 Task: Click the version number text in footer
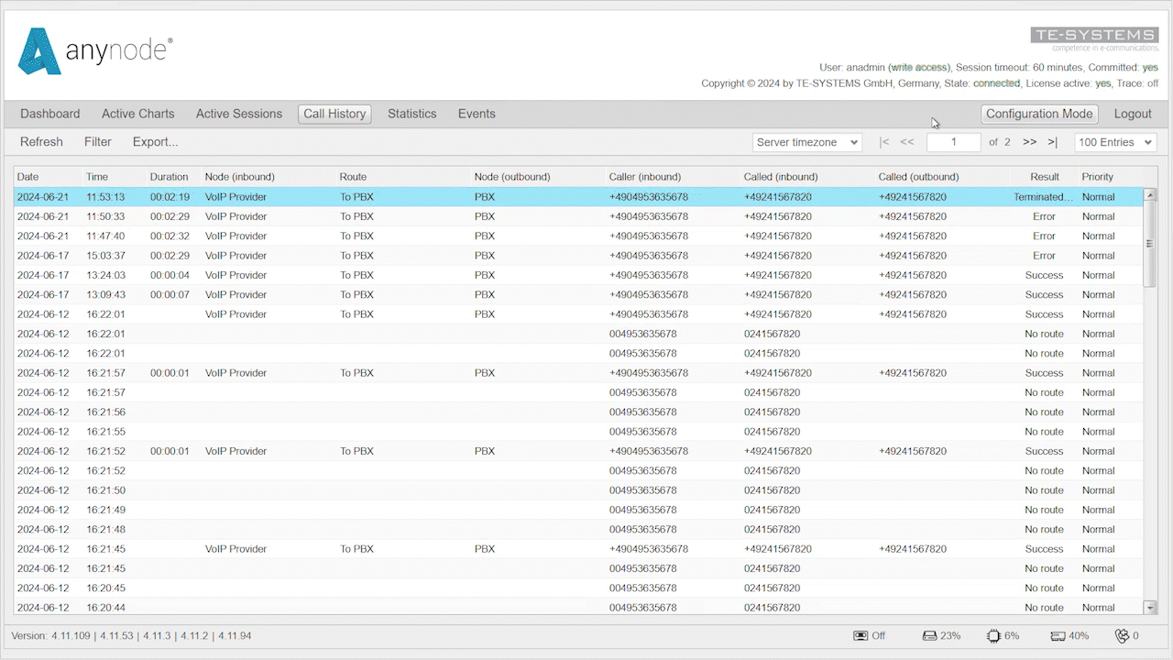coord(131,636)
